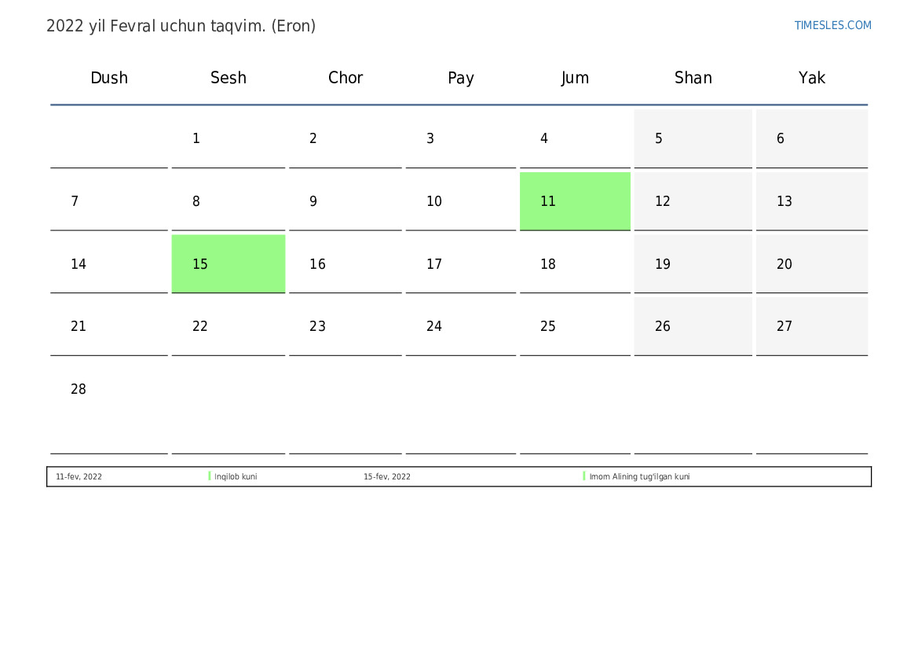This screenshot has width=918, height=650.
Task: Click the Imom Alining tug'ilgan kuni label
Action: [x=639, y=477]
